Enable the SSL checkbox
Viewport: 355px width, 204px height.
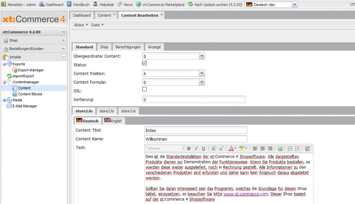tap(144, 89)
